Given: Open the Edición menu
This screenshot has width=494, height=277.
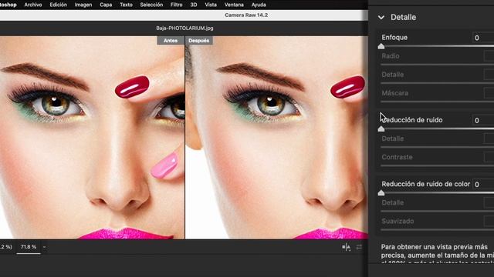Looking at the screenshot, I should point(59,5).
